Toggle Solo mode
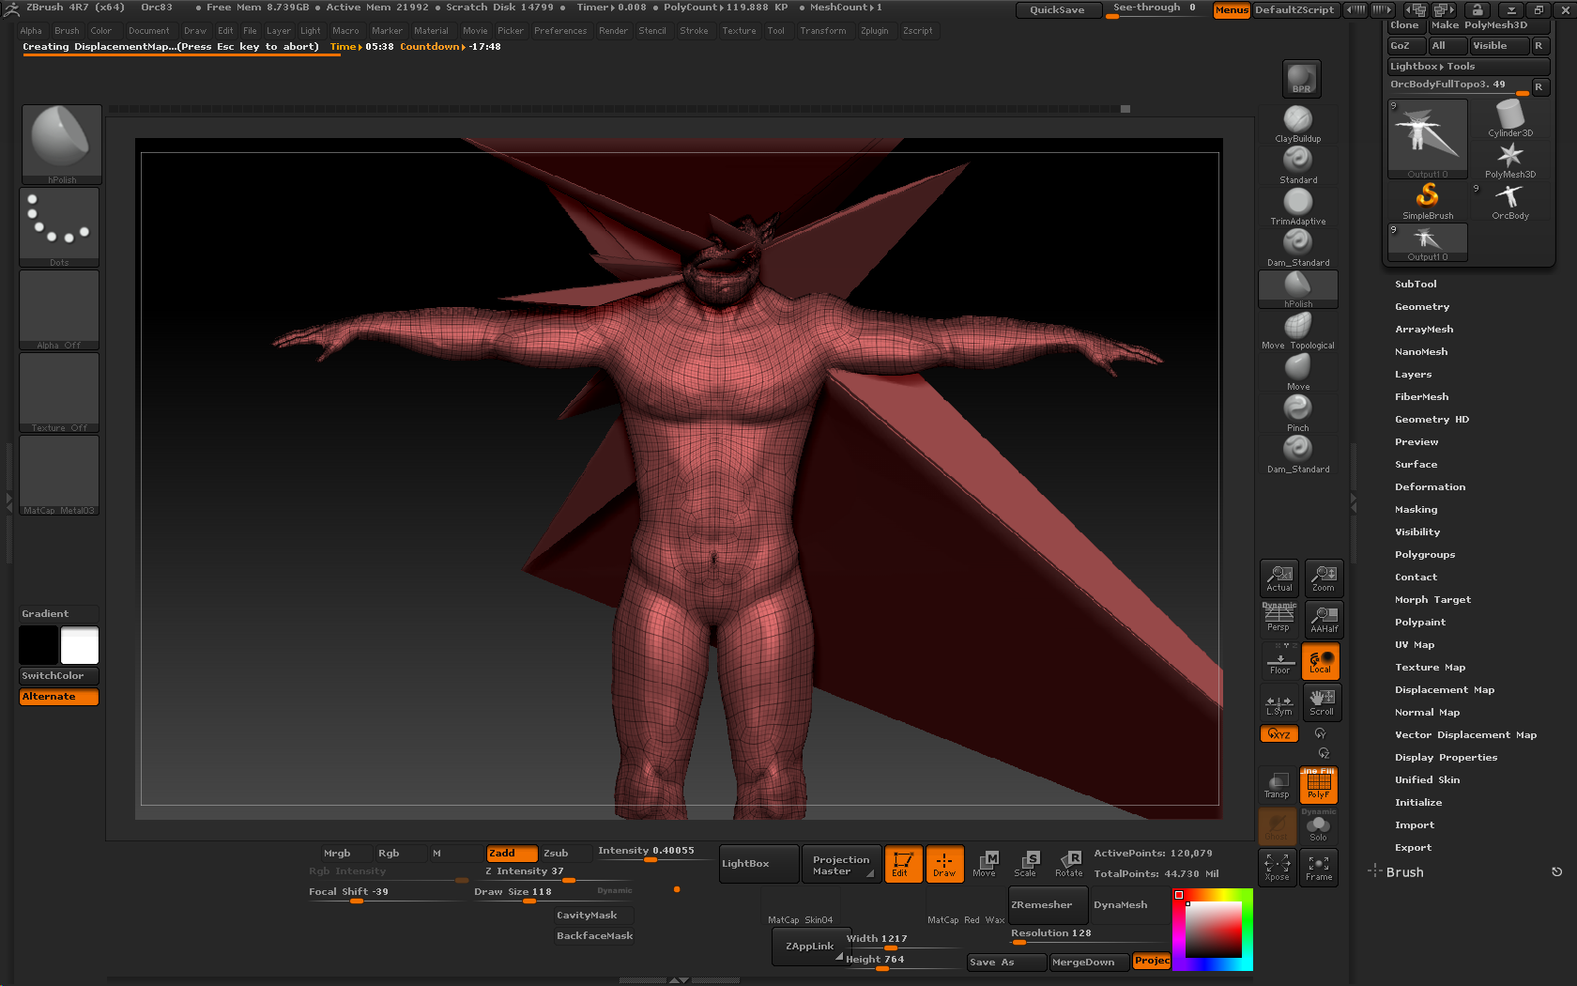The image size is (1577, 986). [x=1319, y=826]
